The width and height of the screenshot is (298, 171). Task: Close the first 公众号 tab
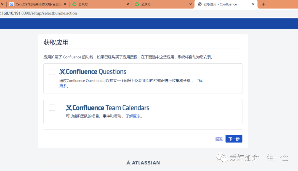tap(128, 4)
